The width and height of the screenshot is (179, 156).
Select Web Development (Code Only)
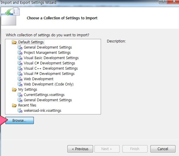[49, 84]
